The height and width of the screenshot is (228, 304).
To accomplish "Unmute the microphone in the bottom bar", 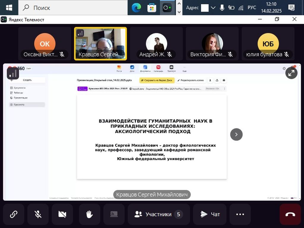I will [x=38, y=214].
